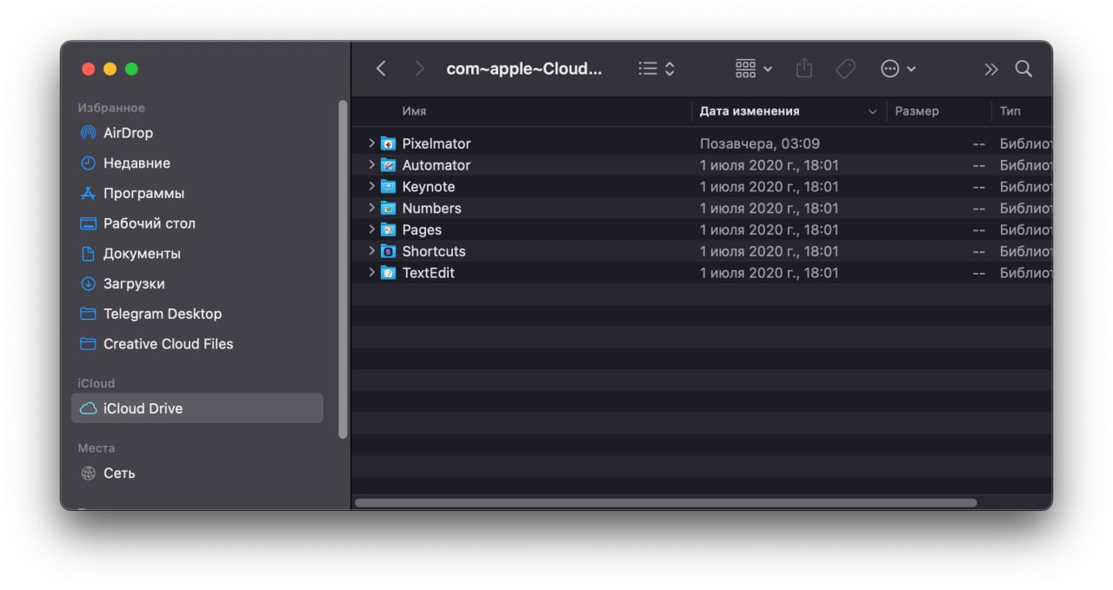The width and height of the screenshot is (1113, 590).
Task: Expand the Numbers folder
Action: tap(371, 209)
